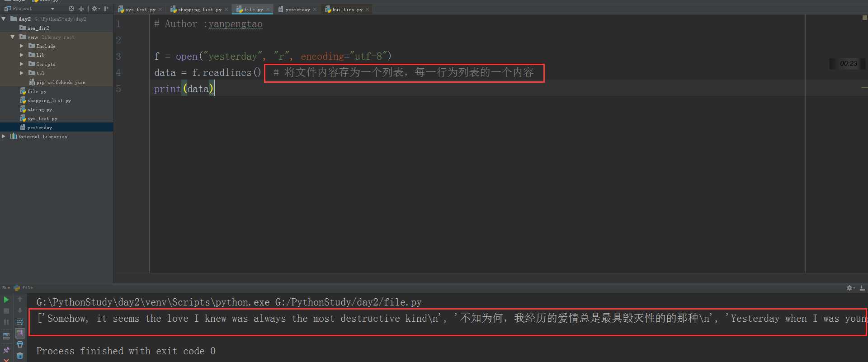This screenshot has width=868, height=362.
Task: Select shopping_list.py in project tree
Action: click(46, 100)
